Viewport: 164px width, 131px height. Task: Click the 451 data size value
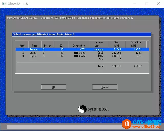click(x=139, y=56)
